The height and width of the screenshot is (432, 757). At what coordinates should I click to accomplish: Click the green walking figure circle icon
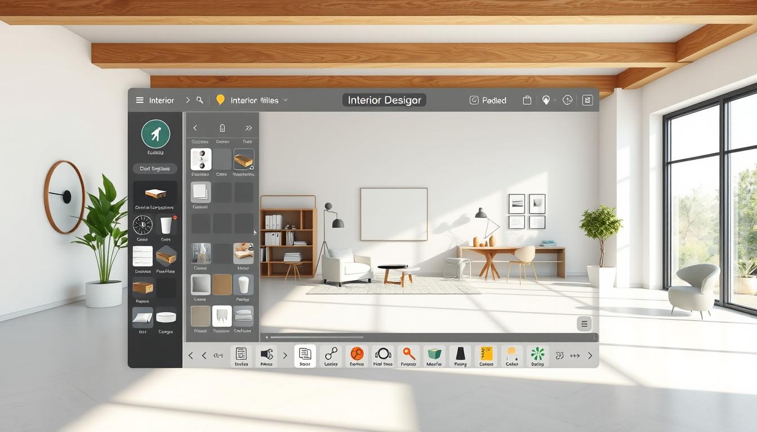click(155, 134)
